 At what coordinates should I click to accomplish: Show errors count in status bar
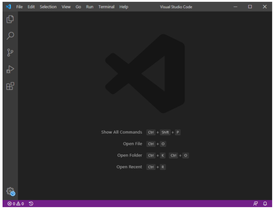(x=11, y=204)
